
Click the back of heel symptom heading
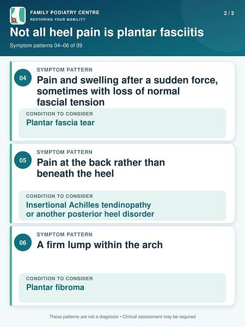point(101,168)
